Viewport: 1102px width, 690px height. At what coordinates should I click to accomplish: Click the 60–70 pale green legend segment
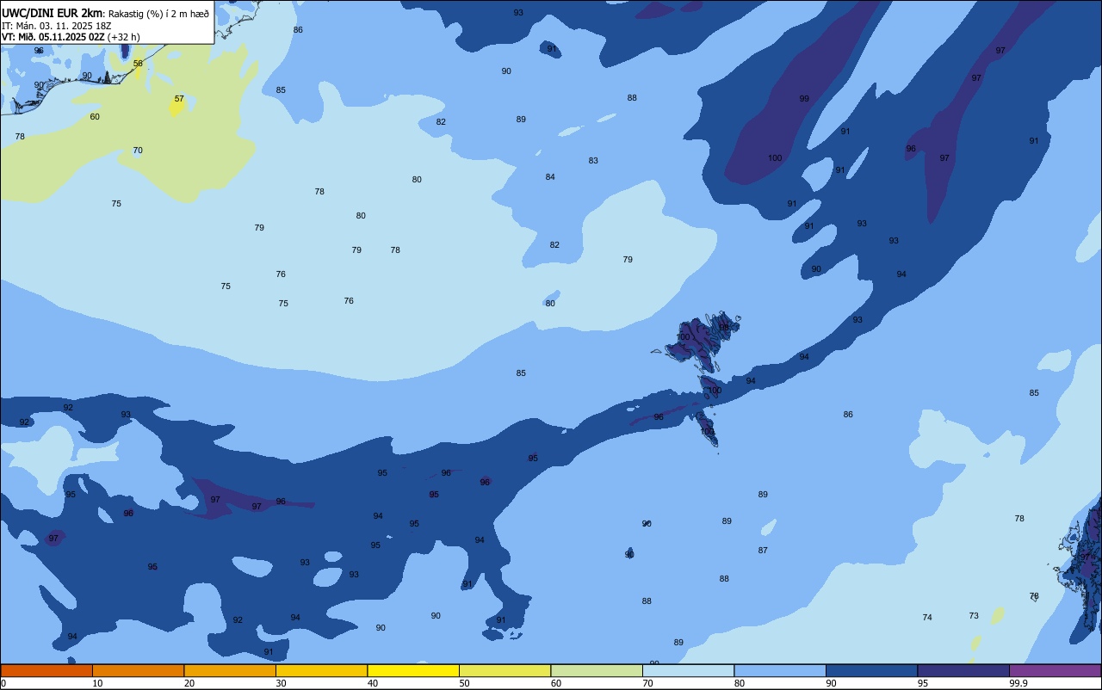597,671
